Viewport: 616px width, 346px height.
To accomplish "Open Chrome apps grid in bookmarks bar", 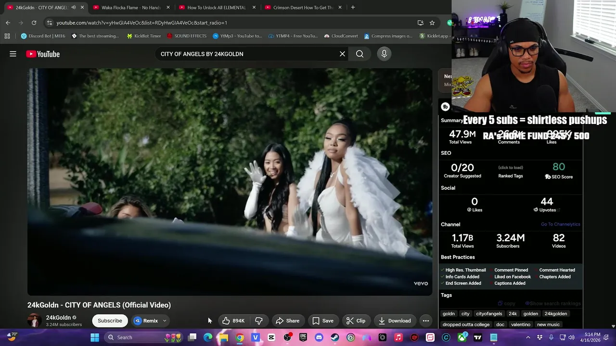I will [7, 36].
